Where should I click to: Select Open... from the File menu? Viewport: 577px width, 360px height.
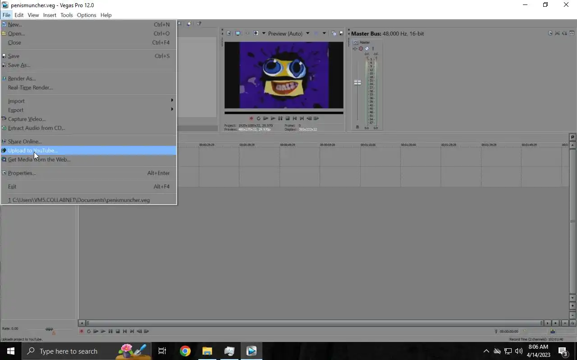click(88, 33)
